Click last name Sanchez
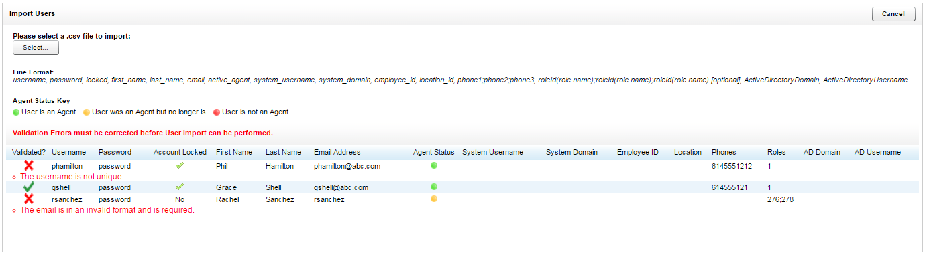Viewport: 925px width, 255px height. coord(280,199)
